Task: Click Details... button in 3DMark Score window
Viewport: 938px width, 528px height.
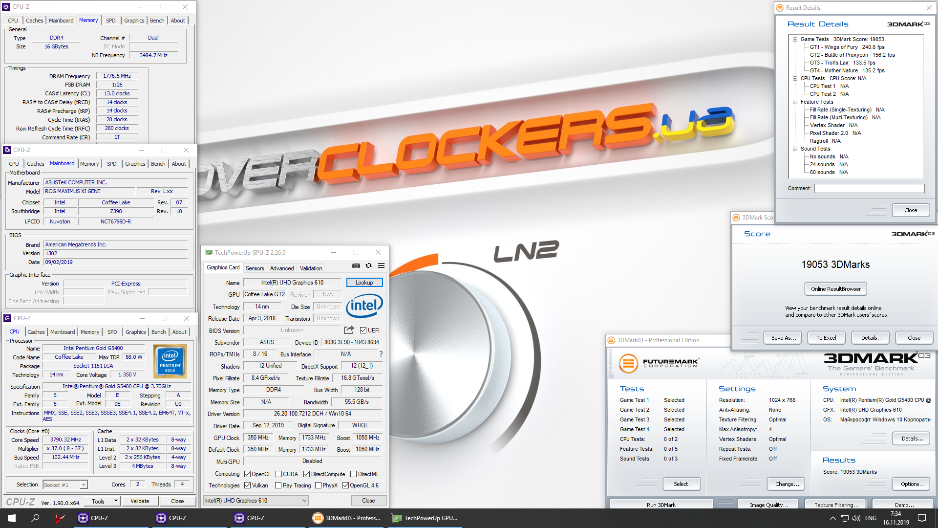Action: [872, 338]
